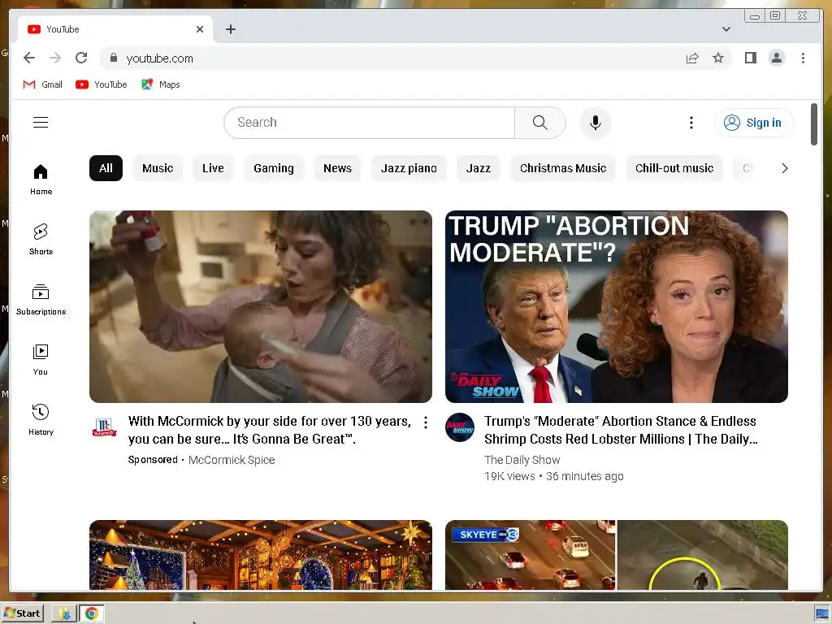Open the YouTube hamburger guide menu
Viewport: 832px width, 624px height.
(41, 123)
